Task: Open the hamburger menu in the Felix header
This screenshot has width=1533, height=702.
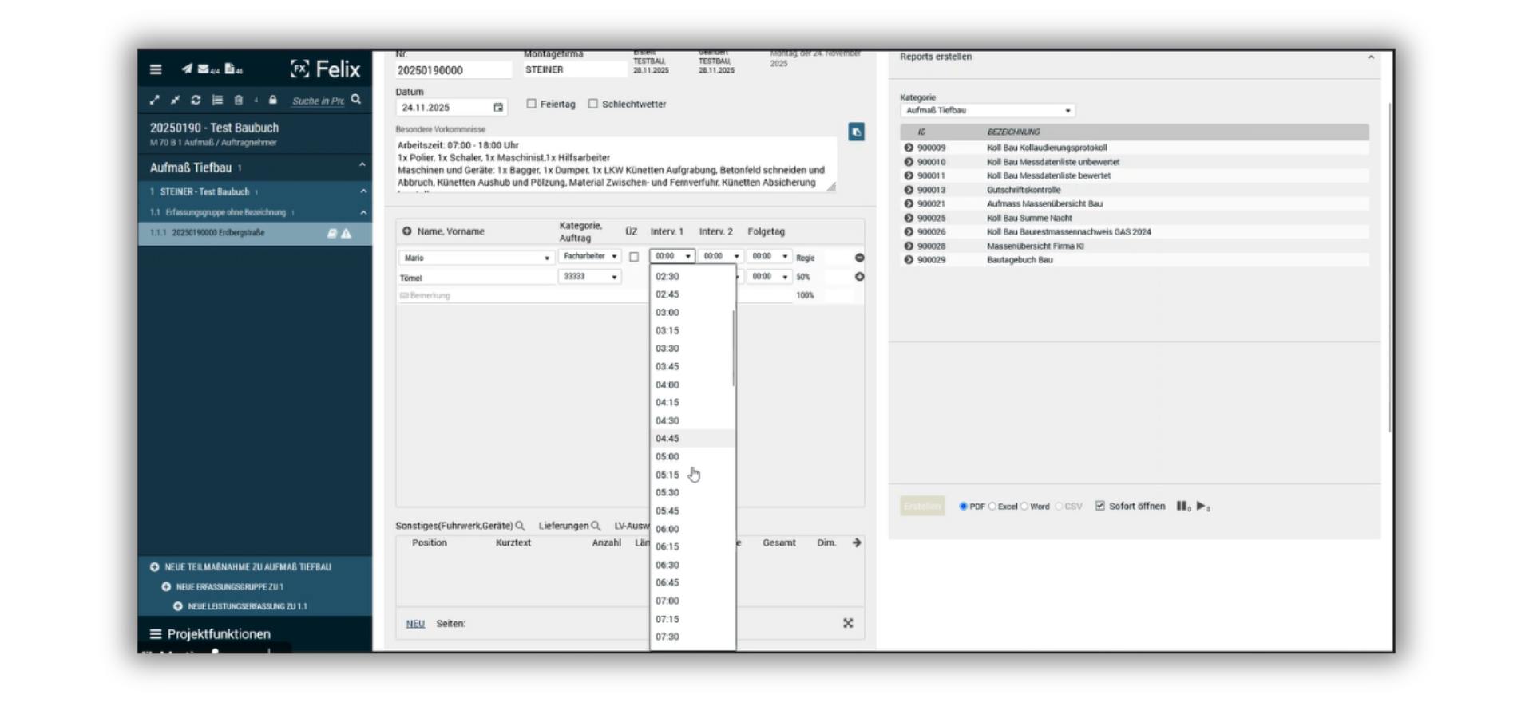Action: 156,69
